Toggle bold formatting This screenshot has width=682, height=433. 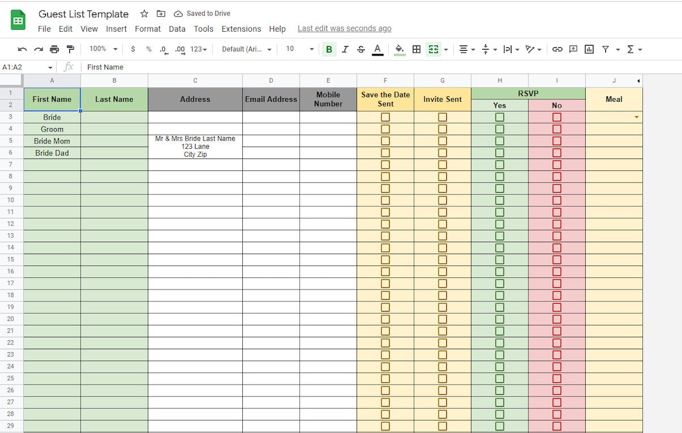[x=329, y=49]
